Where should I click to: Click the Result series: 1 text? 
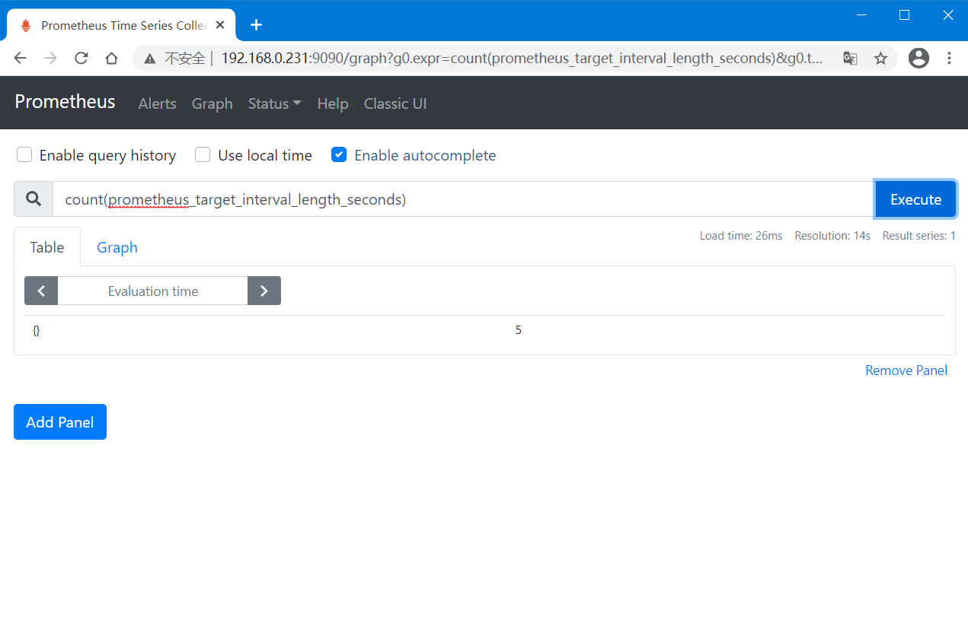tap(918, 236)
